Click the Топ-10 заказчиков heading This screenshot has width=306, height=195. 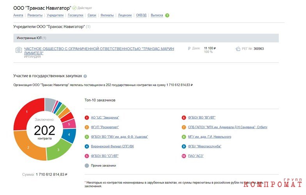tap(100, 100)
